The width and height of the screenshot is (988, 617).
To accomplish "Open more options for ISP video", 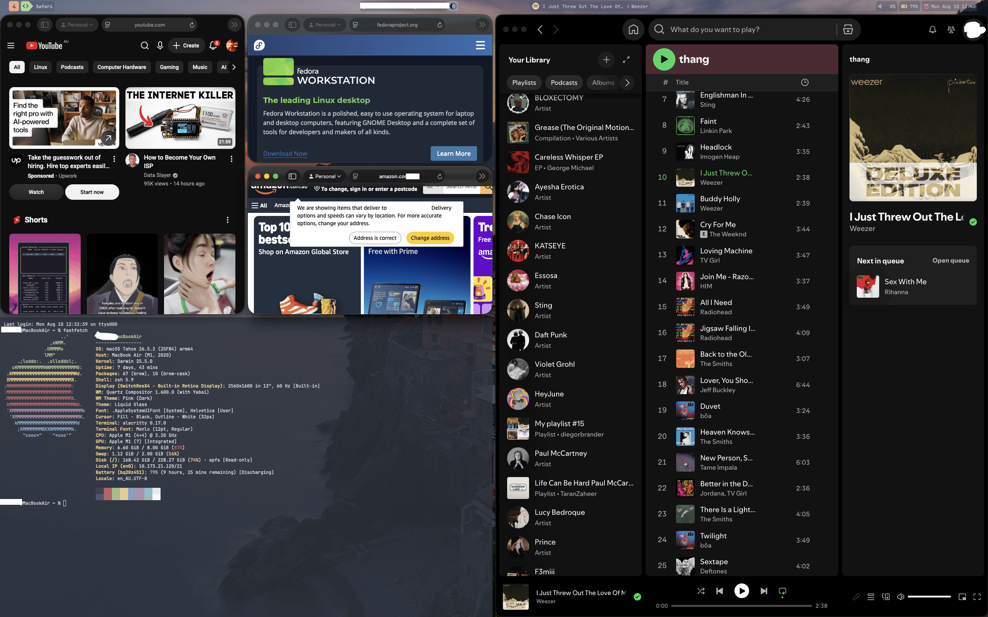I will [232, 159].
